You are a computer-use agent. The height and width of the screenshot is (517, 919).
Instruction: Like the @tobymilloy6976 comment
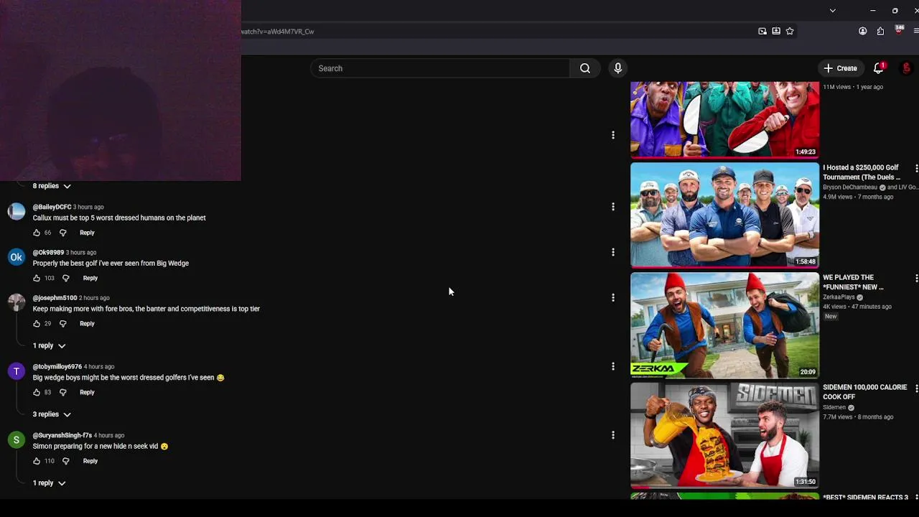coord(37,392)
